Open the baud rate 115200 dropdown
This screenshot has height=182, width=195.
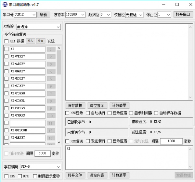coord(75,15)
